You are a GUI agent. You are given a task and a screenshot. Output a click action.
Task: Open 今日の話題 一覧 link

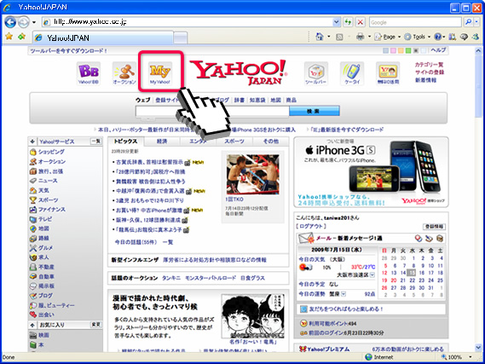168,242
